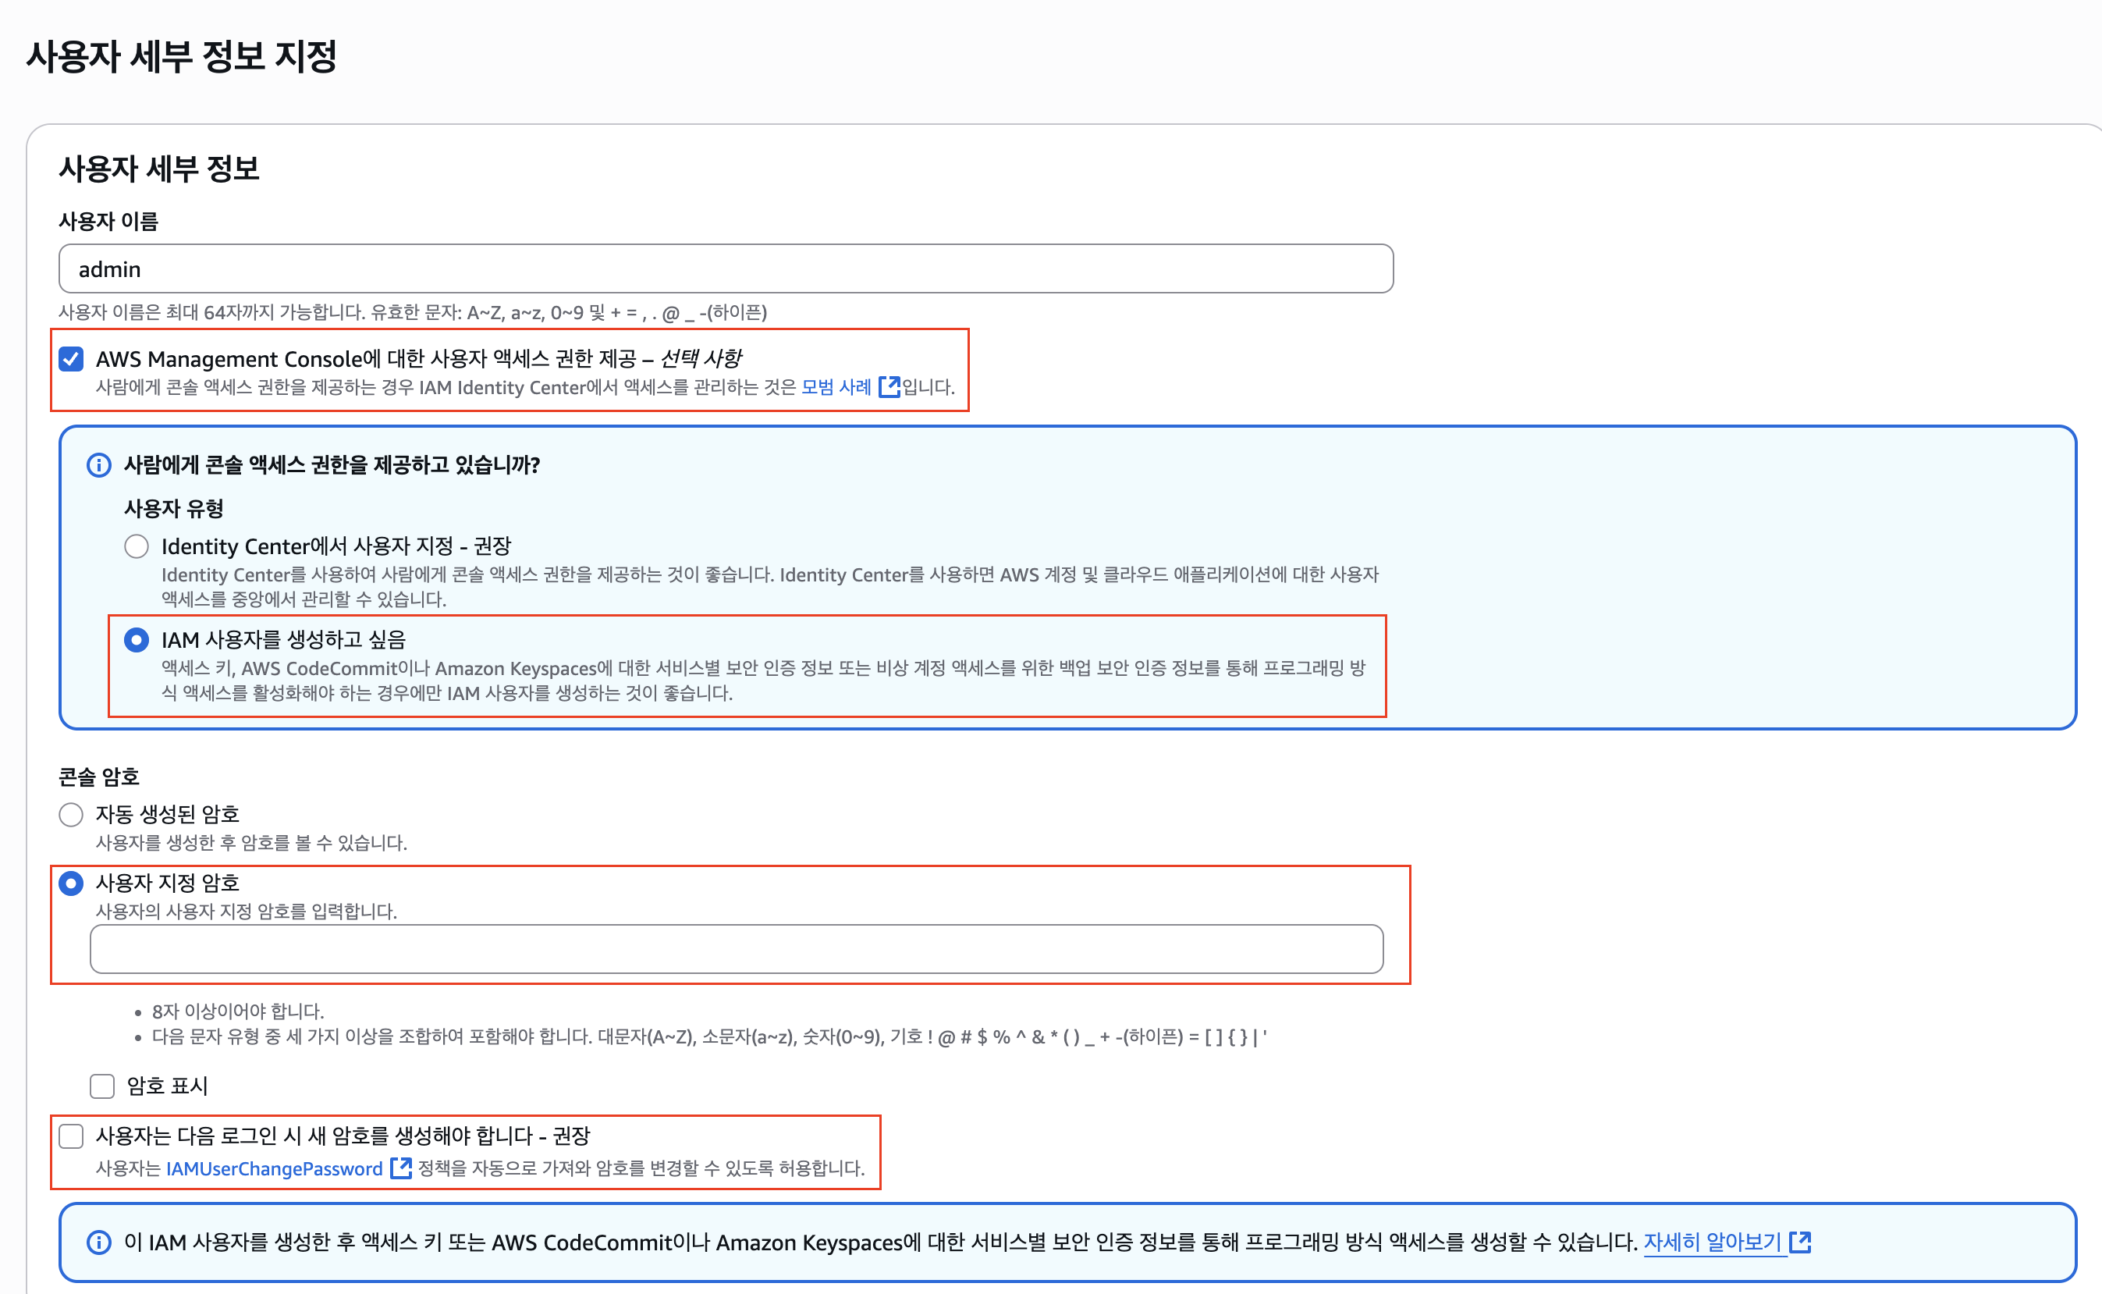The image size is (2102, 1294).
Task: Select IAM 사용자를 생성하고 싶음 radio button
Action: coord(137,640)
